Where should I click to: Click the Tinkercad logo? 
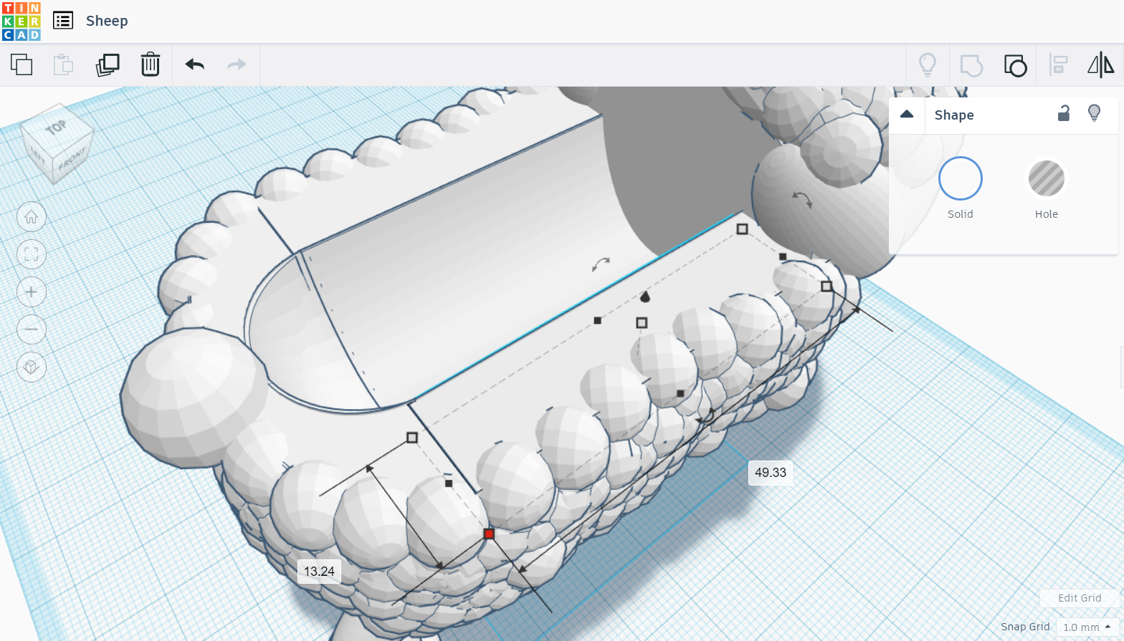pos(22,21)
